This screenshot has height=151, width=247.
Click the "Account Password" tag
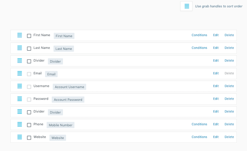click(68, 100)
